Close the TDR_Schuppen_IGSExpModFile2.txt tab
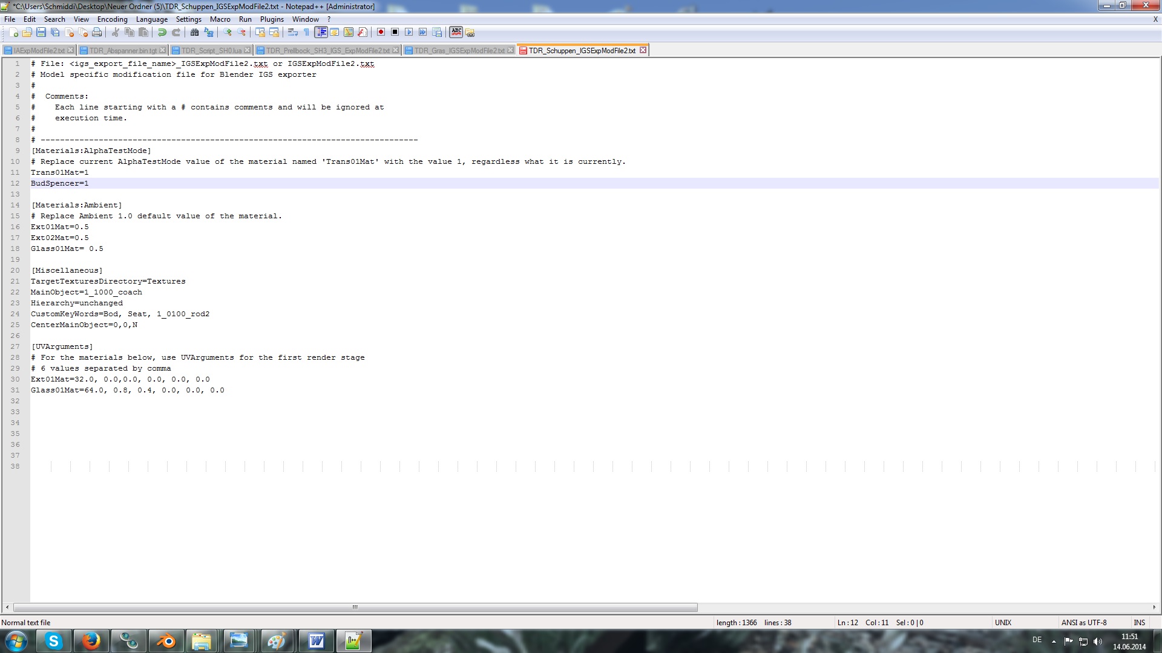1162x653 pixels. pos(643,50)
